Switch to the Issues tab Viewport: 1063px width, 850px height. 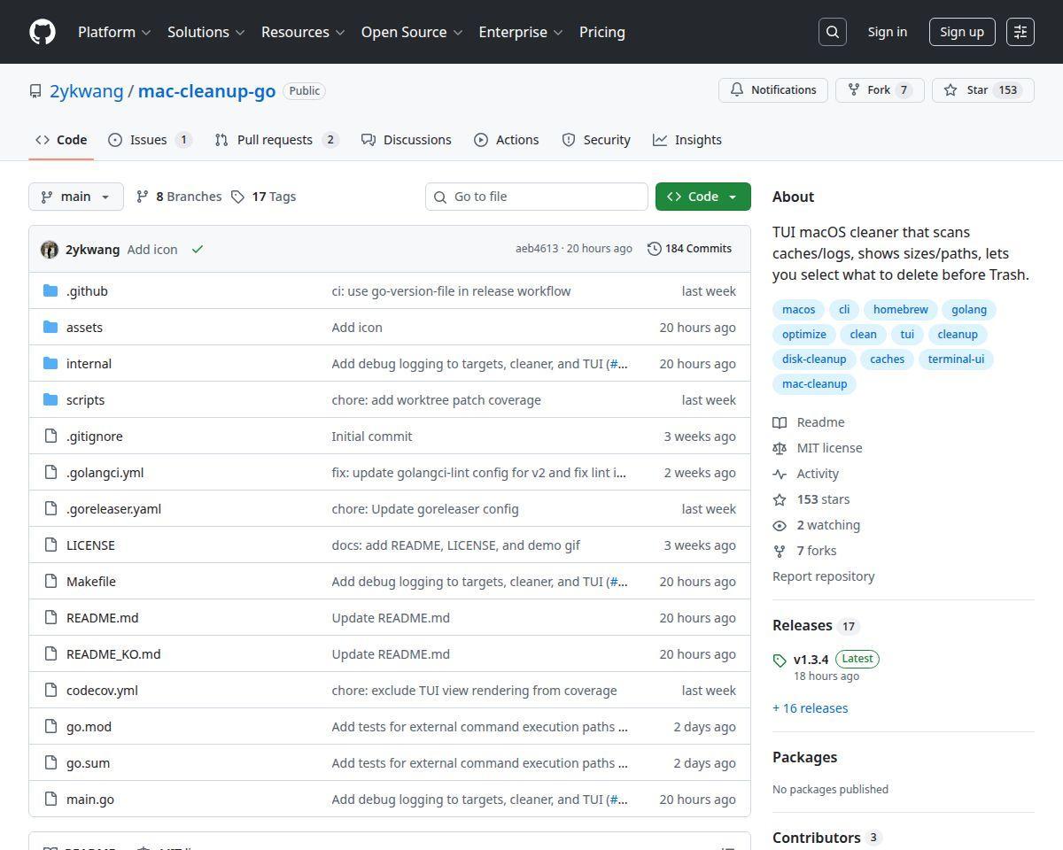[x=150, y=140]
